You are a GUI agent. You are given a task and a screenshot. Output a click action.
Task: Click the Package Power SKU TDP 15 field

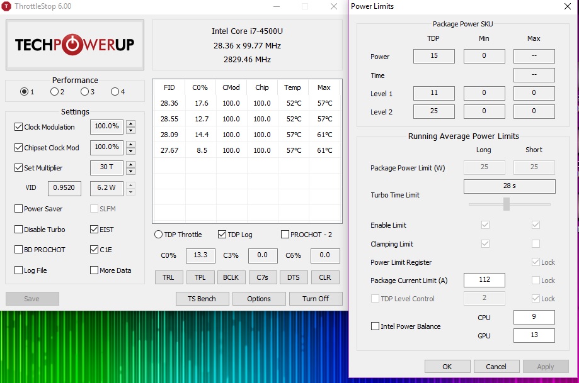[x=434, y=56]
